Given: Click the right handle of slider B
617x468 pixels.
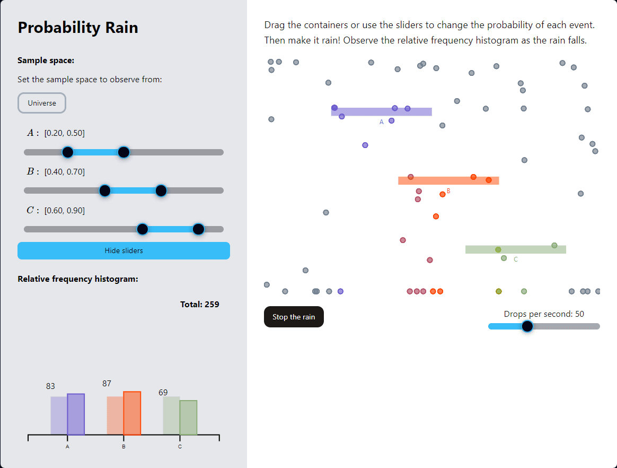Looking at the screenshot, I should click(161, 190).
